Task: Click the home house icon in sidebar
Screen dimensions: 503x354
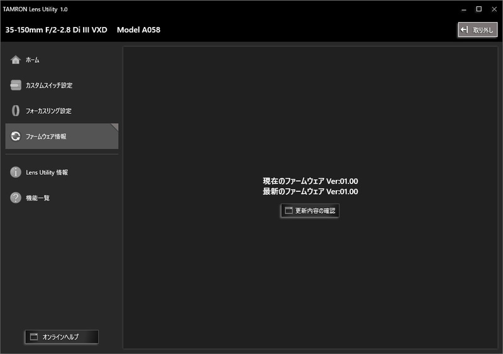Action: coord(15,60)
